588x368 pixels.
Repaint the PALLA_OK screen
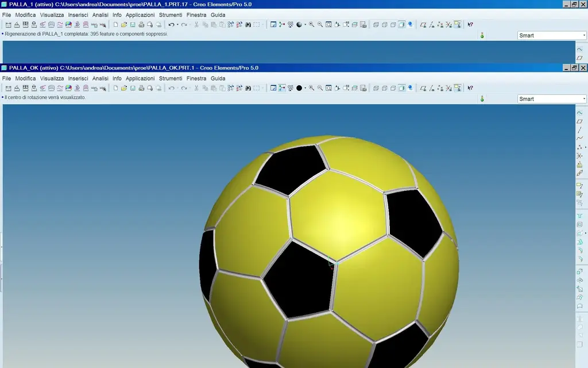pyautogui.click(x=273, y=88)
